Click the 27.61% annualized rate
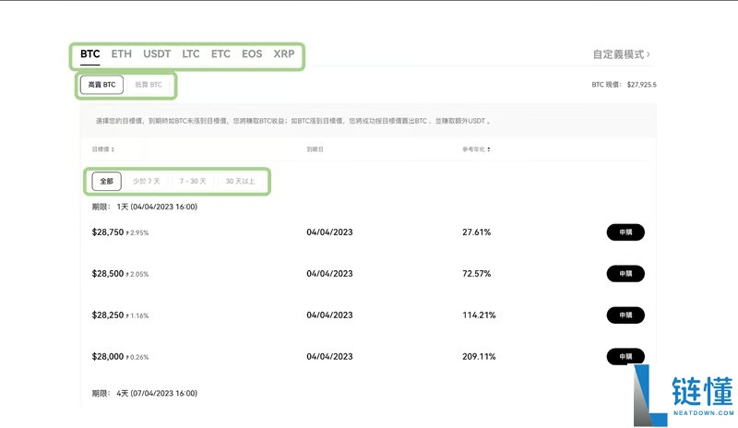The height and width of the screenshot is (428, 738). click(476, 232)
